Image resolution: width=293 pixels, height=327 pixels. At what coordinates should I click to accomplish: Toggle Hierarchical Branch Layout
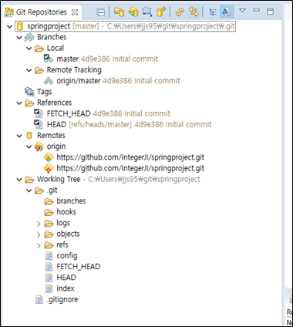coord(213,12)
